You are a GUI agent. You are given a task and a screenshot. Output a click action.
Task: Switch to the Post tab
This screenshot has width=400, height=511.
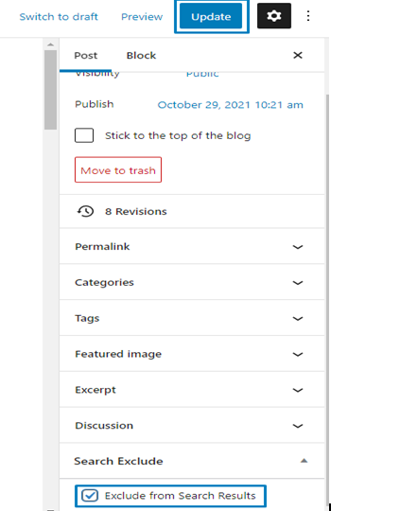click(x=86, y=56)
